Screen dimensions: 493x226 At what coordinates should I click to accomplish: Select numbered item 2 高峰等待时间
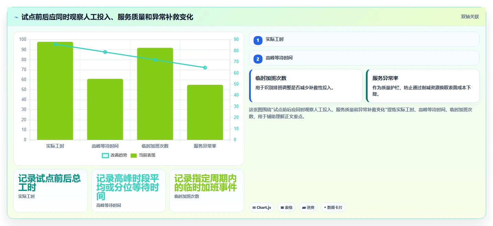pyautogui.click(x=364, y=58)
